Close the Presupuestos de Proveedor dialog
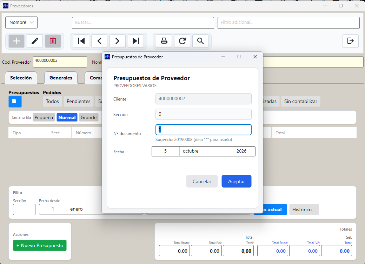 [255, 57]
